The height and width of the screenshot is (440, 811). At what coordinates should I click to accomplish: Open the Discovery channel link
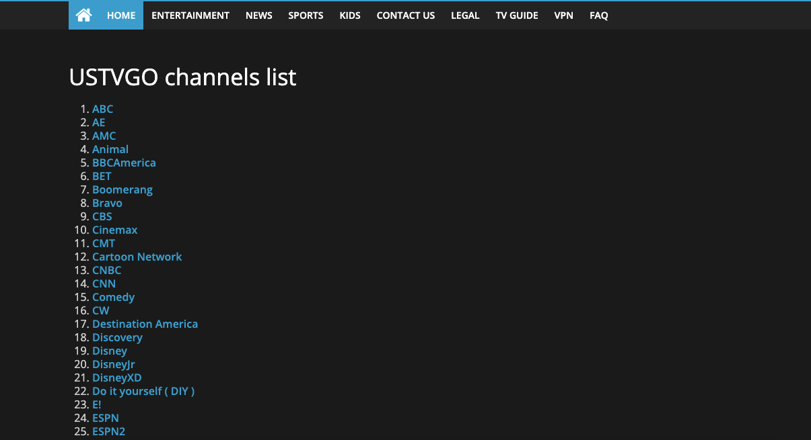click(x=118, y=337)
